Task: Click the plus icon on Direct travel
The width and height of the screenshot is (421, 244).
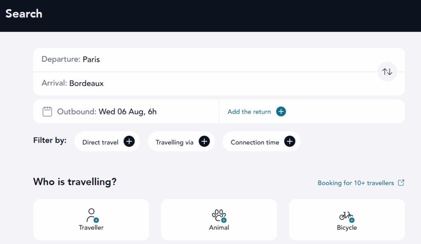Action: click(129, 142)
